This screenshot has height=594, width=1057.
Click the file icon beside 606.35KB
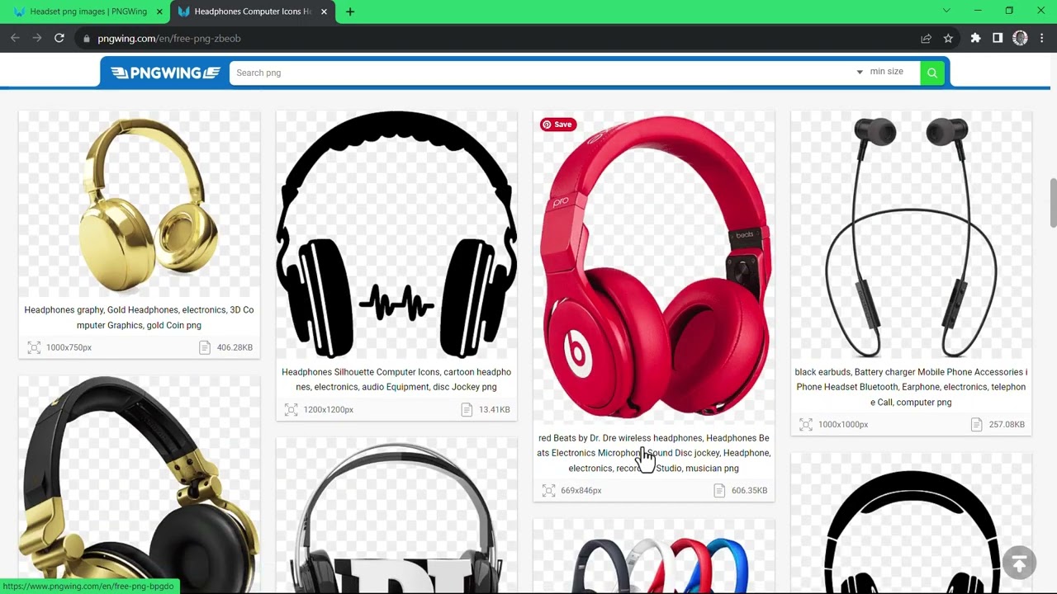pyautogui.click(x=719, y=490)
